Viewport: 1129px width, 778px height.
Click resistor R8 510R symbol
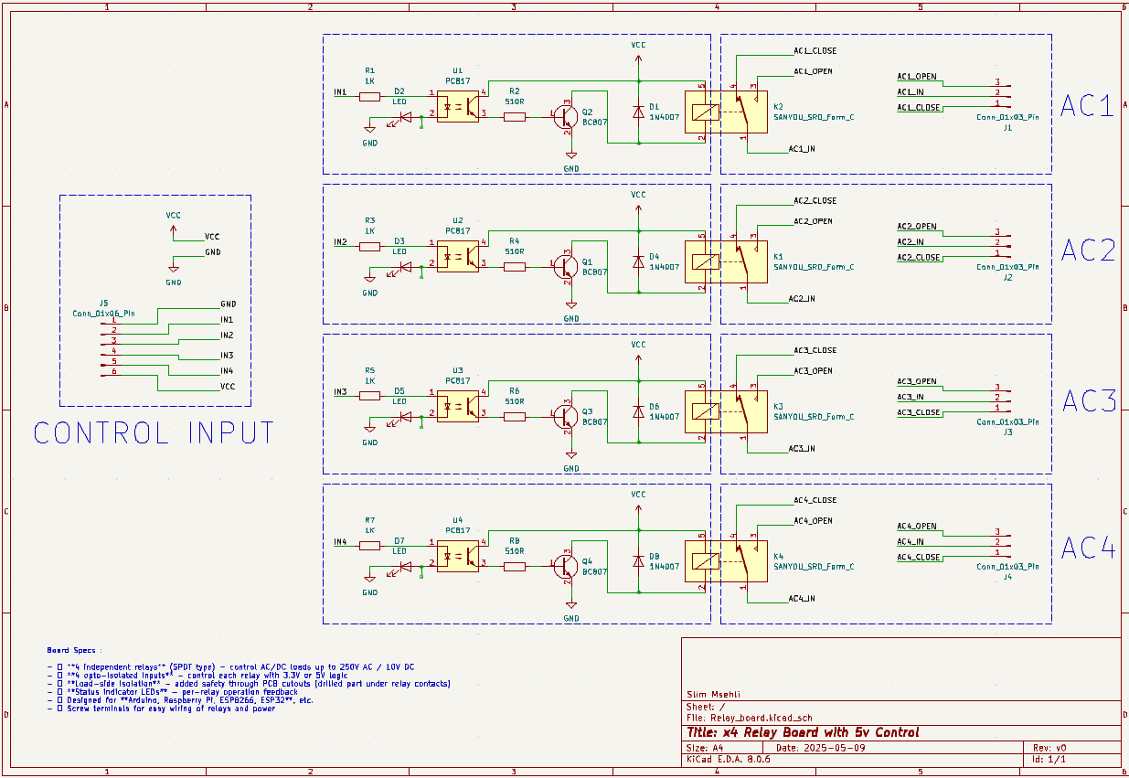click(x=515, y=566)
